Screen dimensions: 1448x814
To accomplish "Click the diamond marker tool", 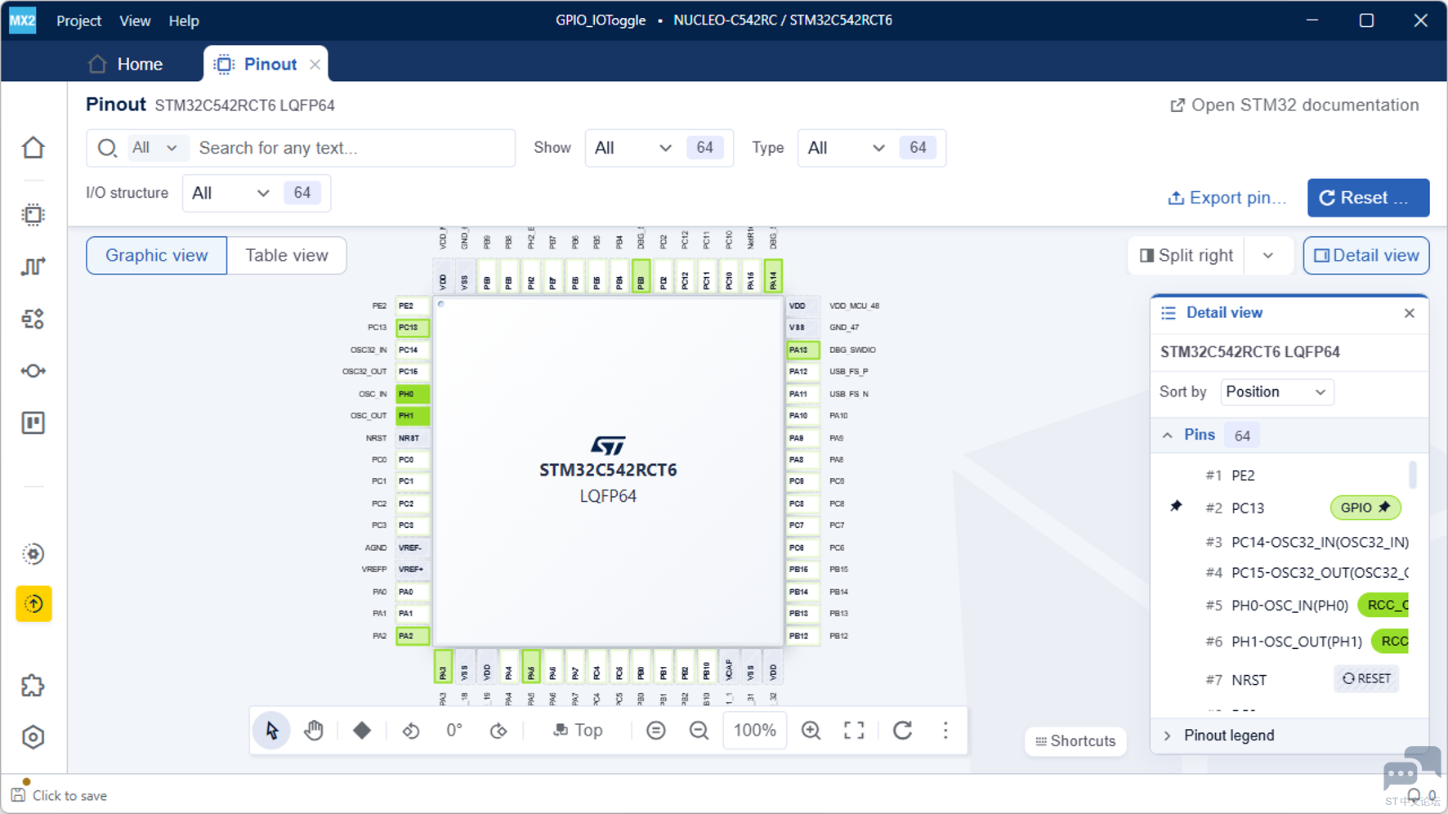I will pyautogui.click(x=362, y=730).
